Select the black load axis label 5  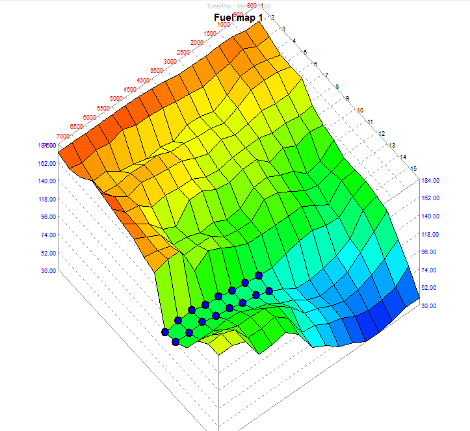(305, 53)
